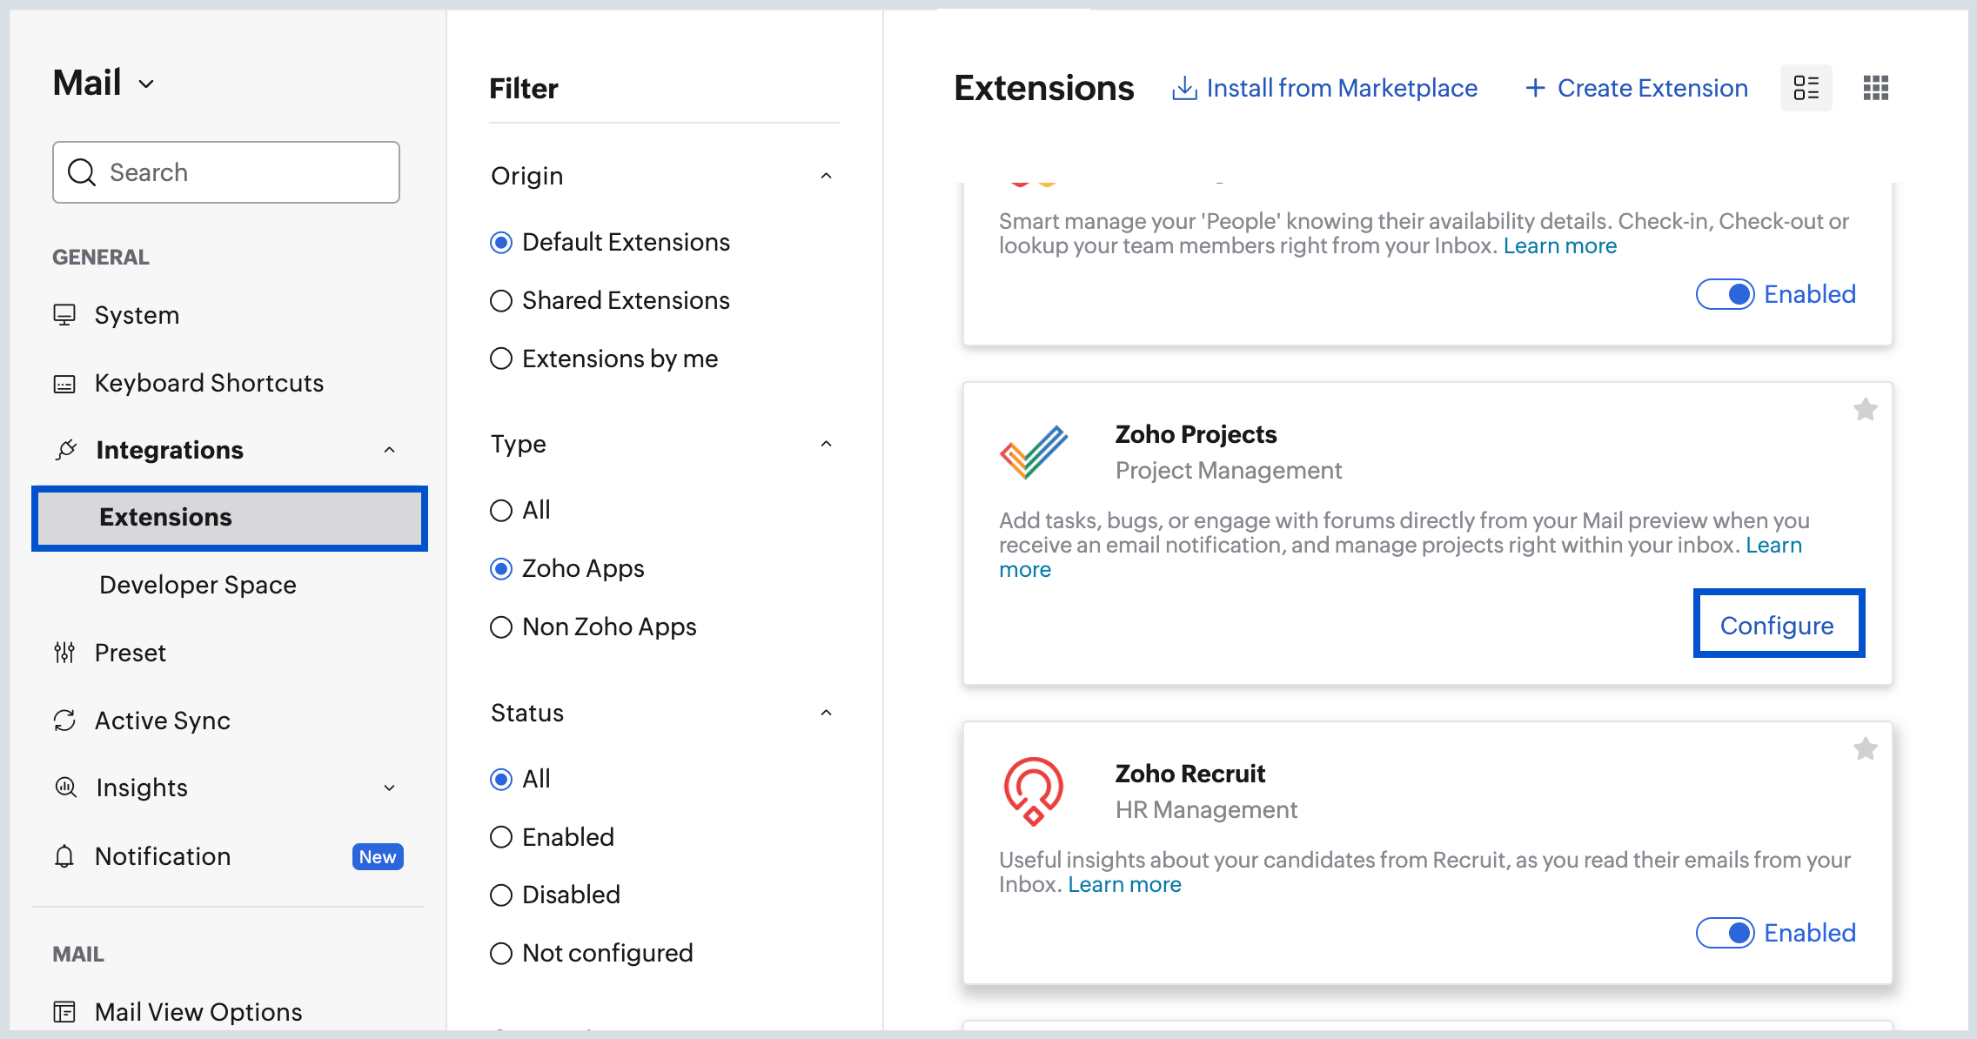Image resolution: width=1977 pixels, height=1039 pixels.
Task: Collapse the Origin filter section
Action: point(826,176)
